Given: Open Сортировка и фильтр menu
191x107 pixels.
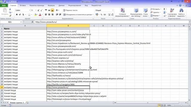Looking at the screenshot, I should pos(172,12).
